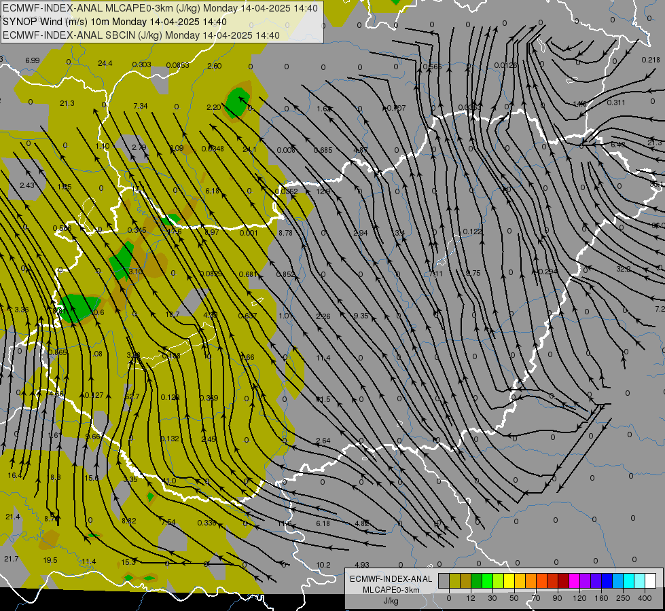665x611 pixels.
Task: Click the map value 24.1
Action: [x=249, y=149]
